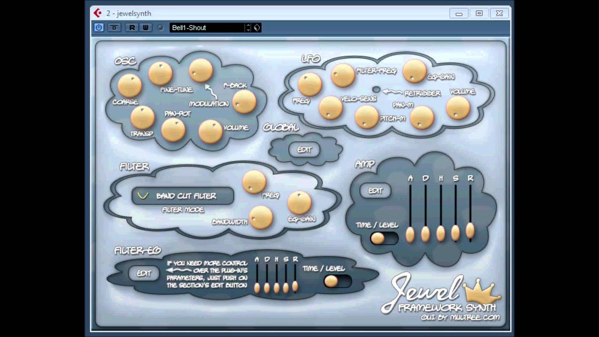599x337 pixels.
Task: Click the Filter Freq knob
Action: (x=254, y=182)
